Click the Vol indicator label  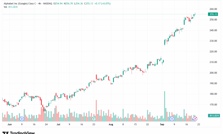point(5,7)
